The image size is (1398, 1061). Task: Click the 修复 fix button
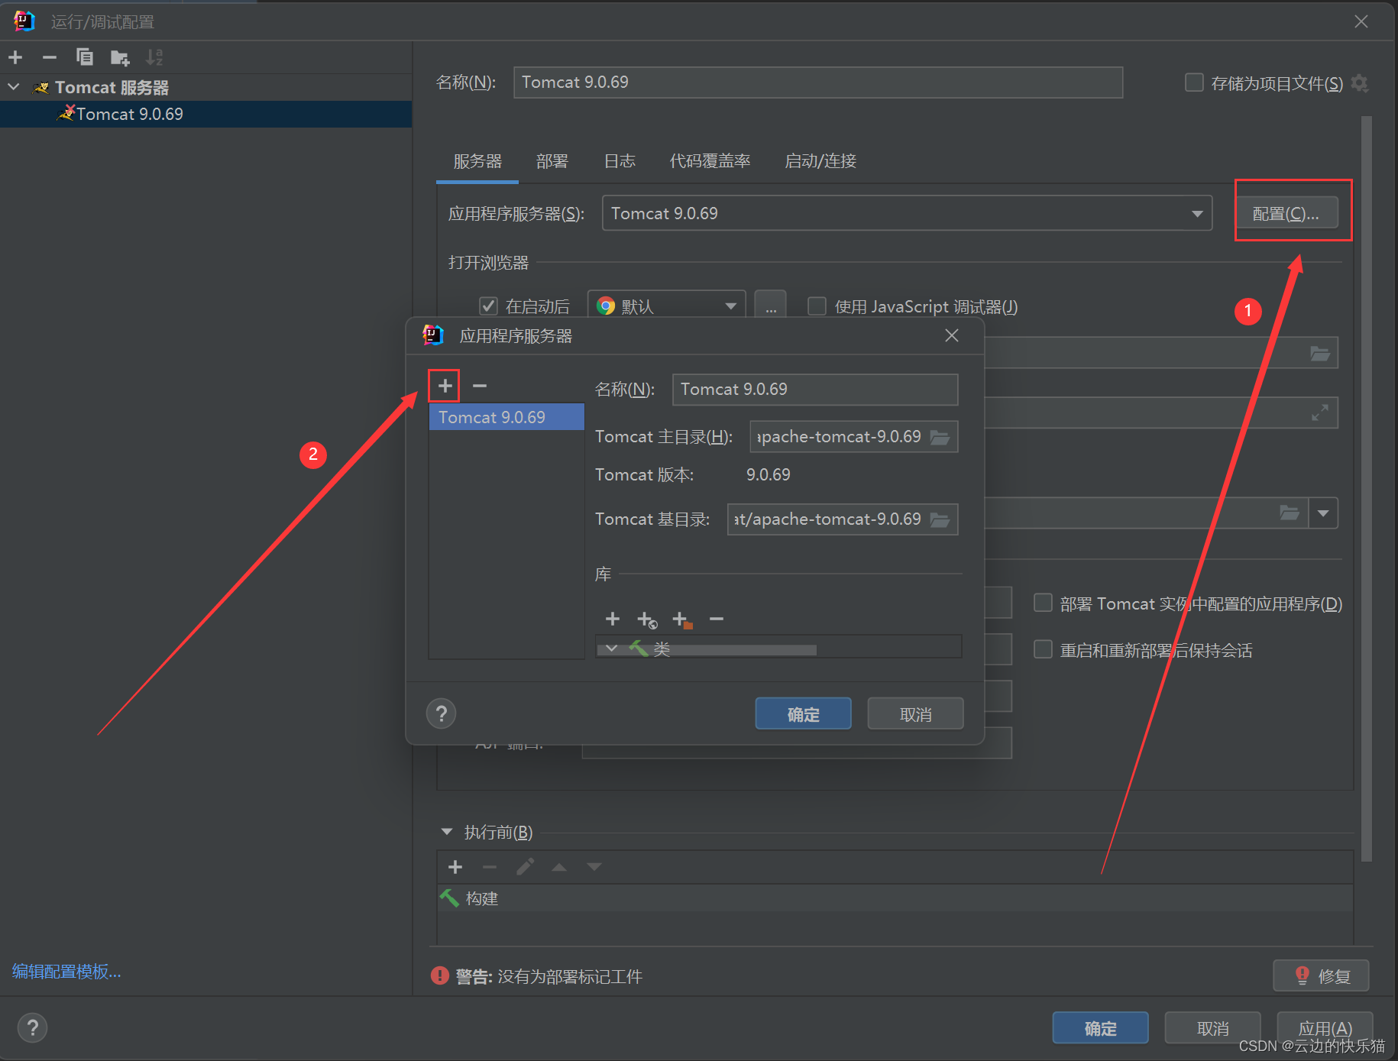click(1321, 975)
